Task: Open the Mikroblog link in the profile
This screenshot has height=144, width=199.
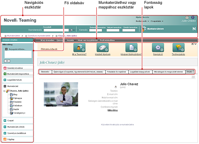Action: (x=112, y=110)
